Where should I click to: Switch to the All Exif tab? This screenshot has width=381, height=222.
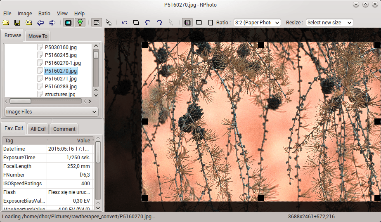[38, 129]
